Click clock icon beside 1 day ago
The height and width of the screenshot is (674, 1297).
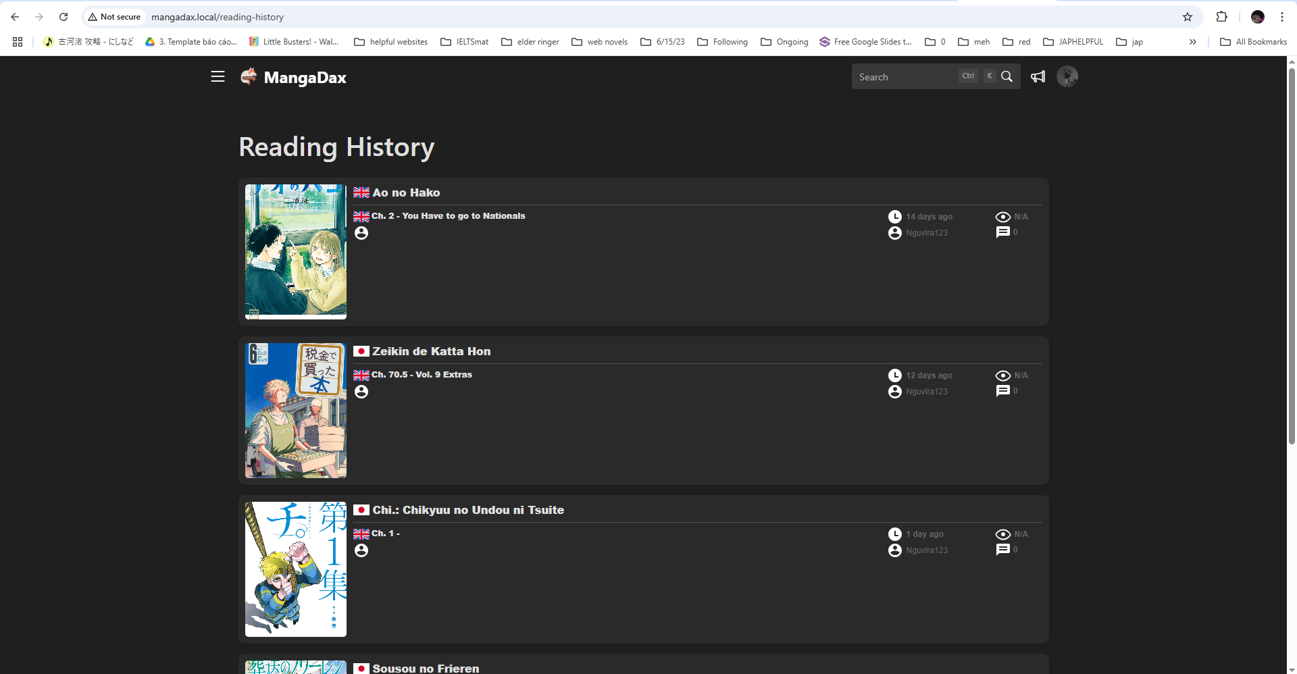point(895,534)
